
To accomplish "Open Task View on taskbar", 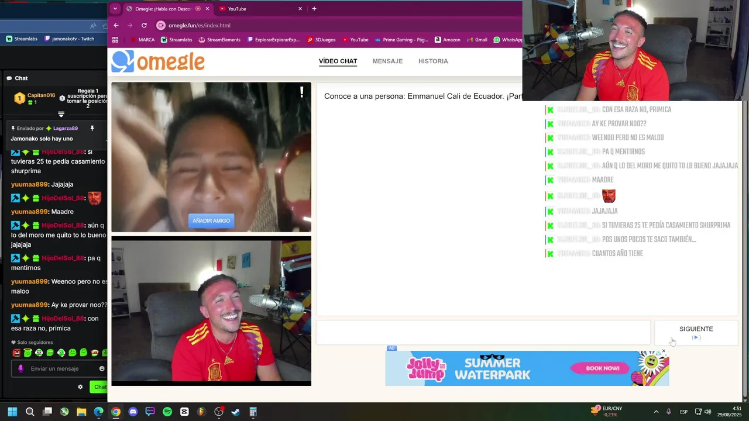I will (x=47, y=412).
